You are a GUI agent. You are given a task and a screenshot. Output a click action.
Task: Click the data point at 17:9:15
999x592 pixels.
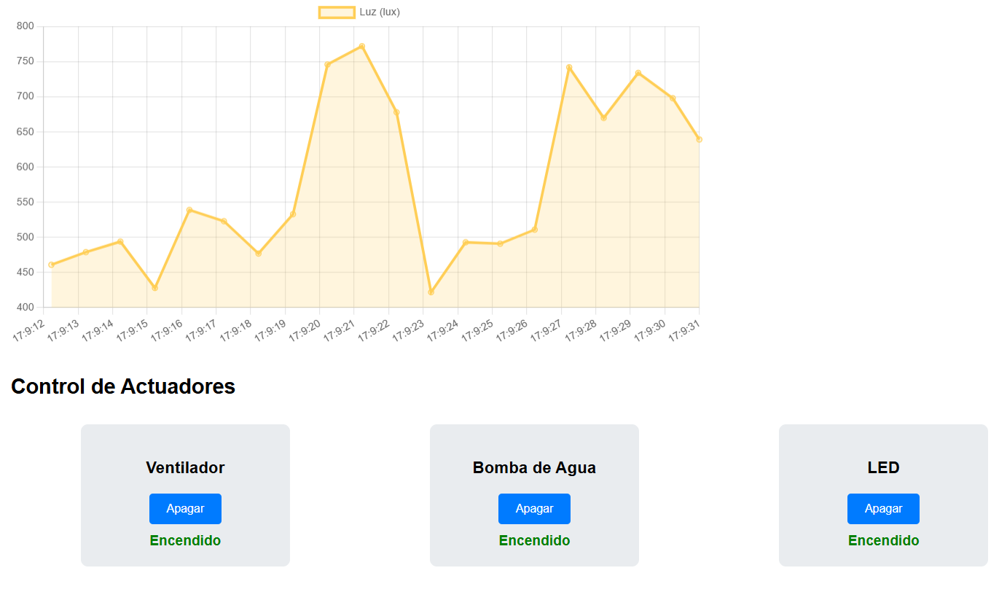coord(154,288)
